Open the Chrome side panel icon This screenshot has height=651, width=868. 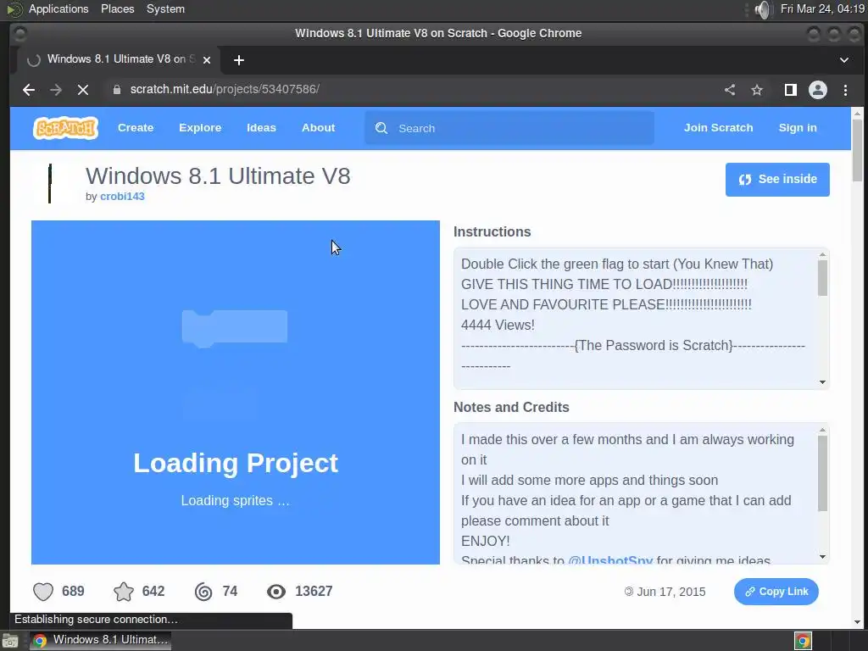click(x=791, y=90)
